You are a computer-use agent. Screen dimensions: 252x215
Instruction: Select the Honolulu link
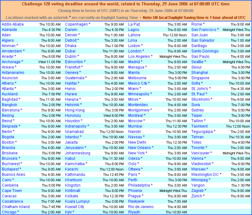pos(73,116)
